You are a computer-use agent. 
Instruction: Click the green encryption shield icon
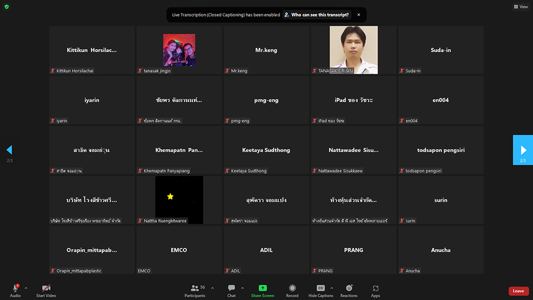point(6,7)
